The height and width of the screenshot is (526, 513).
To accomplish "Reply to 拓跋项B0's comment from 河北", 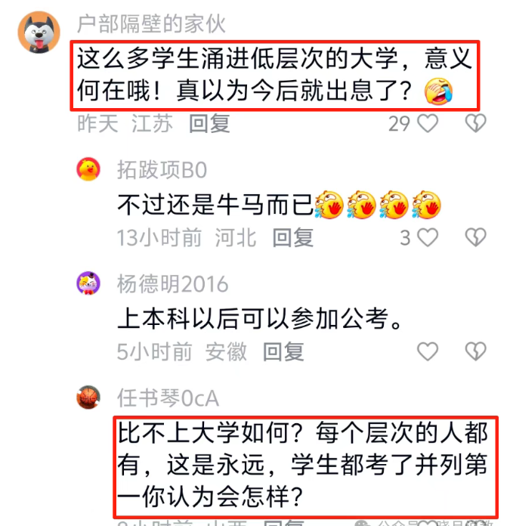I will [x=293, y=237].
